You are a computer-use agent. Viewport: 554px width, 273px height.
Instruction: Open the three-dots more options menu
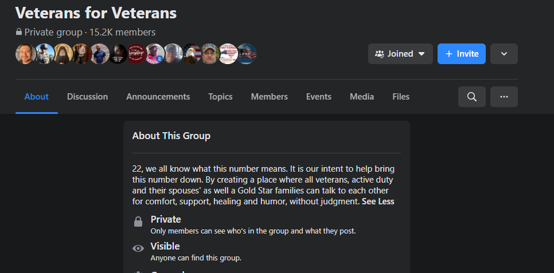click(504, 97)
